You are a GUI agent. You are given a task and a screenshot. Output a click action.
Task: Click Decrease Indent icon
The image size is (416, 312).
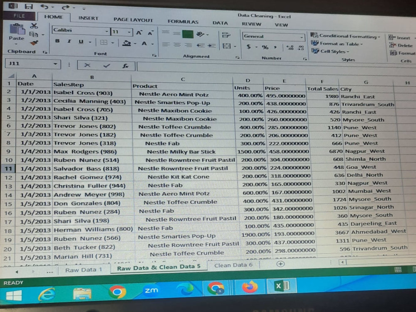(x=201, y=45)
